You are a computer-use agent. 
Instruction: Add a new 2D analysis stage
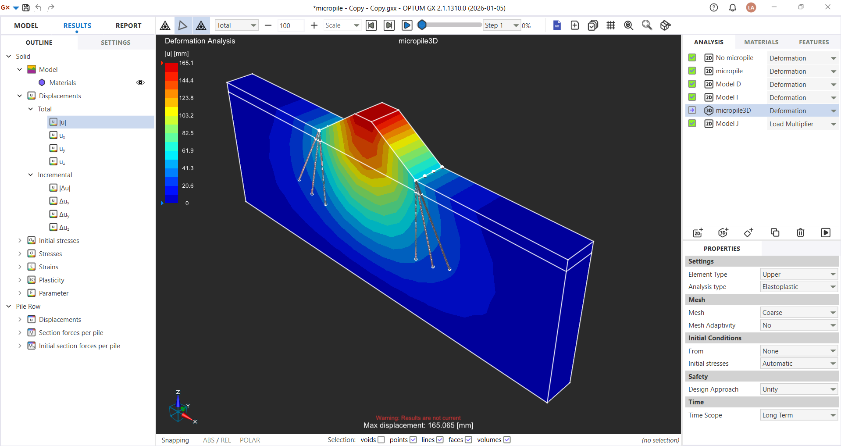(x=698, y=232)
